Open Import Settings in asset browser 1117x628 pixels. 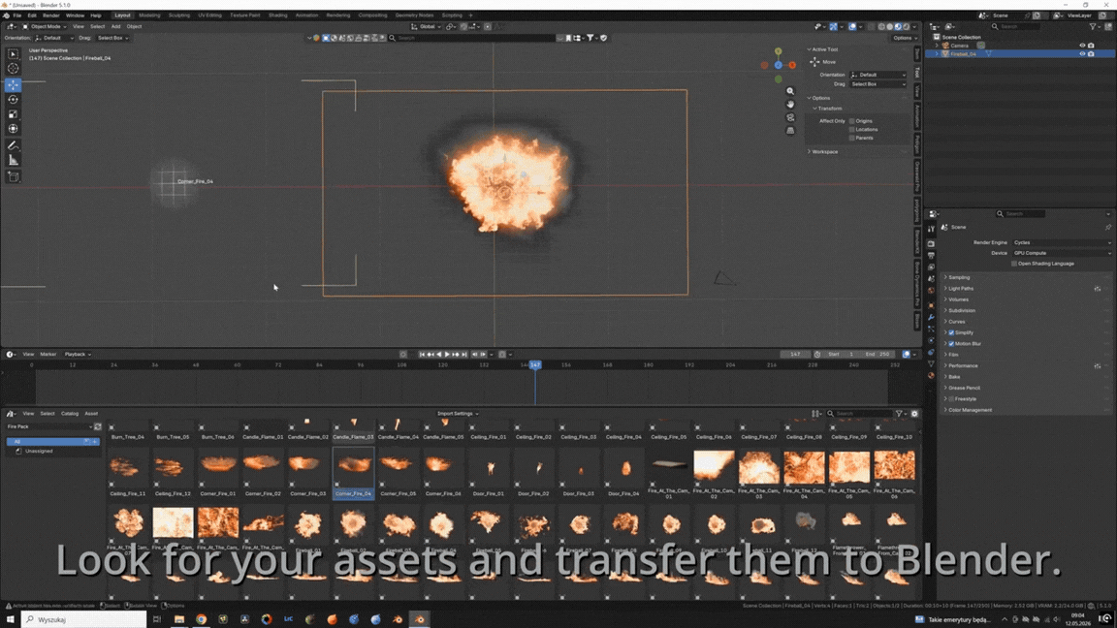(x=457, y=414)
